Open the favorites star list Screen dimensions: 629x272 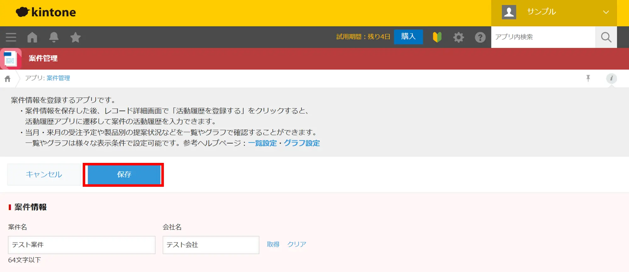coord(75,37)
